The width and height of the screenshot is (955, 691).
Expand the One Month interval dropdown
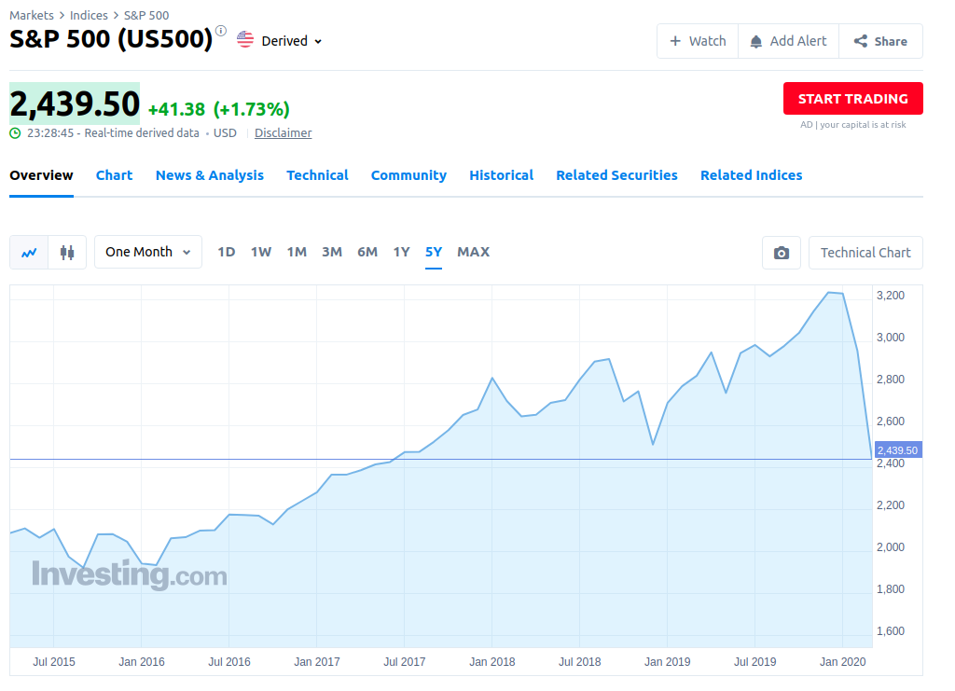[x=148, y=252]
